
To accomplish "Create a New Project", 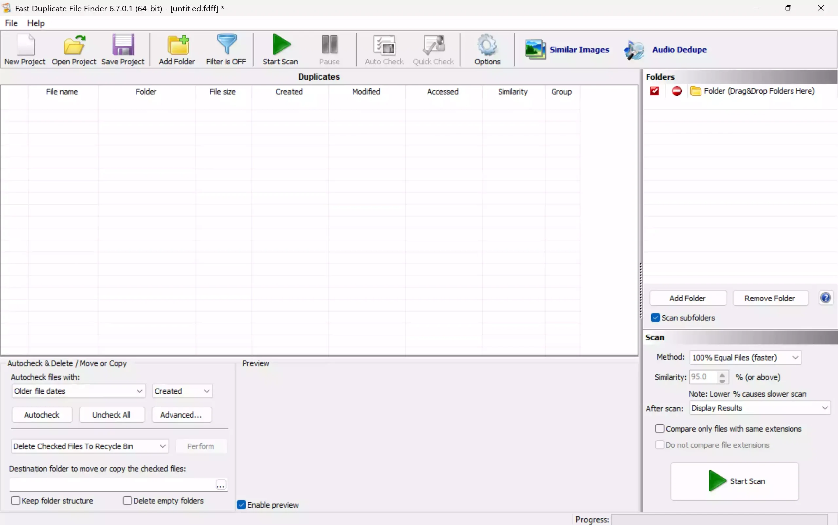I will [x=24, y=49].
